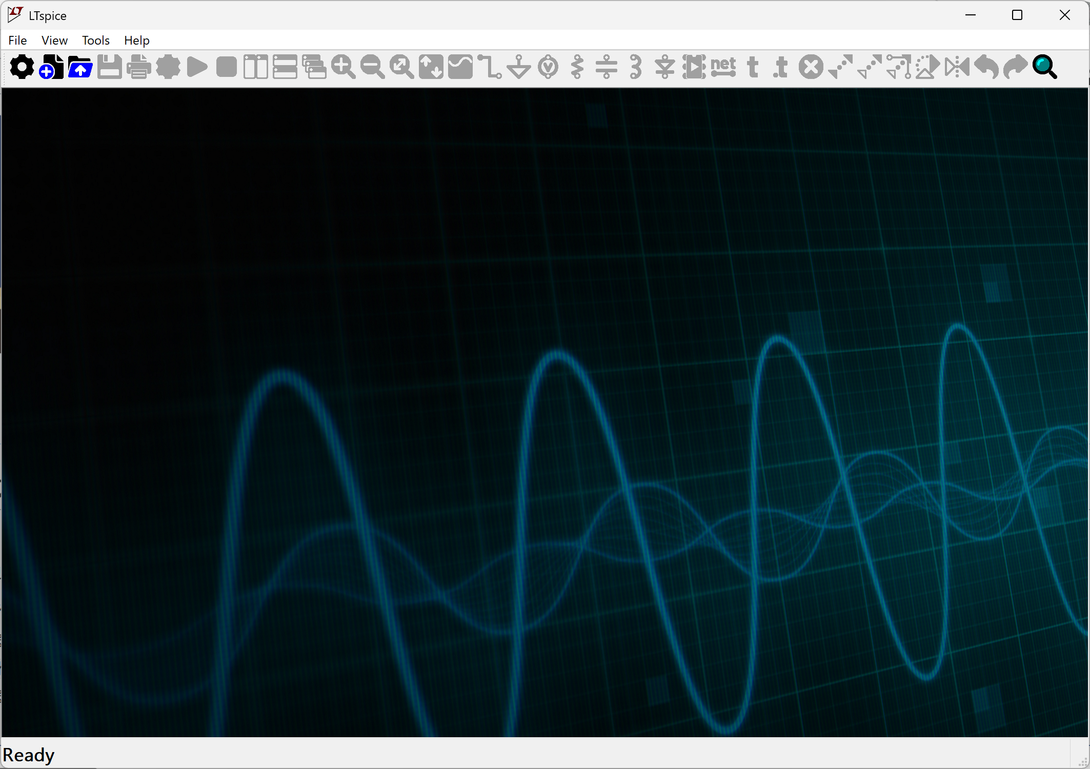Open the View menu
Screen dimensions: 1090x769
(x=54, y=41)
